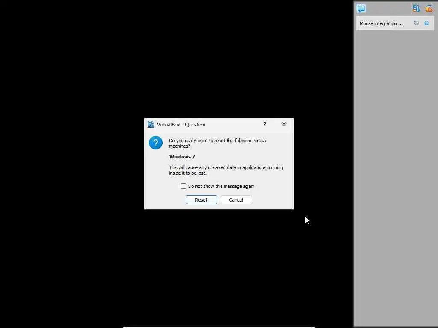Click the blue arrow icon in notification panel header

click(x=416, y=9)
